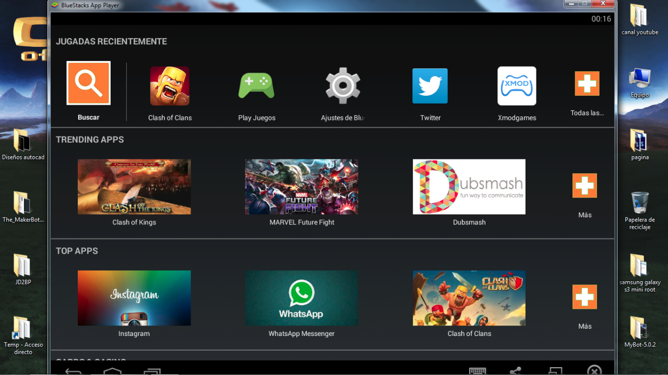Click the Xmodgames label text
The width and height of the screenshot is (668, 375).
pyautogui.click(x=517, y=118)
